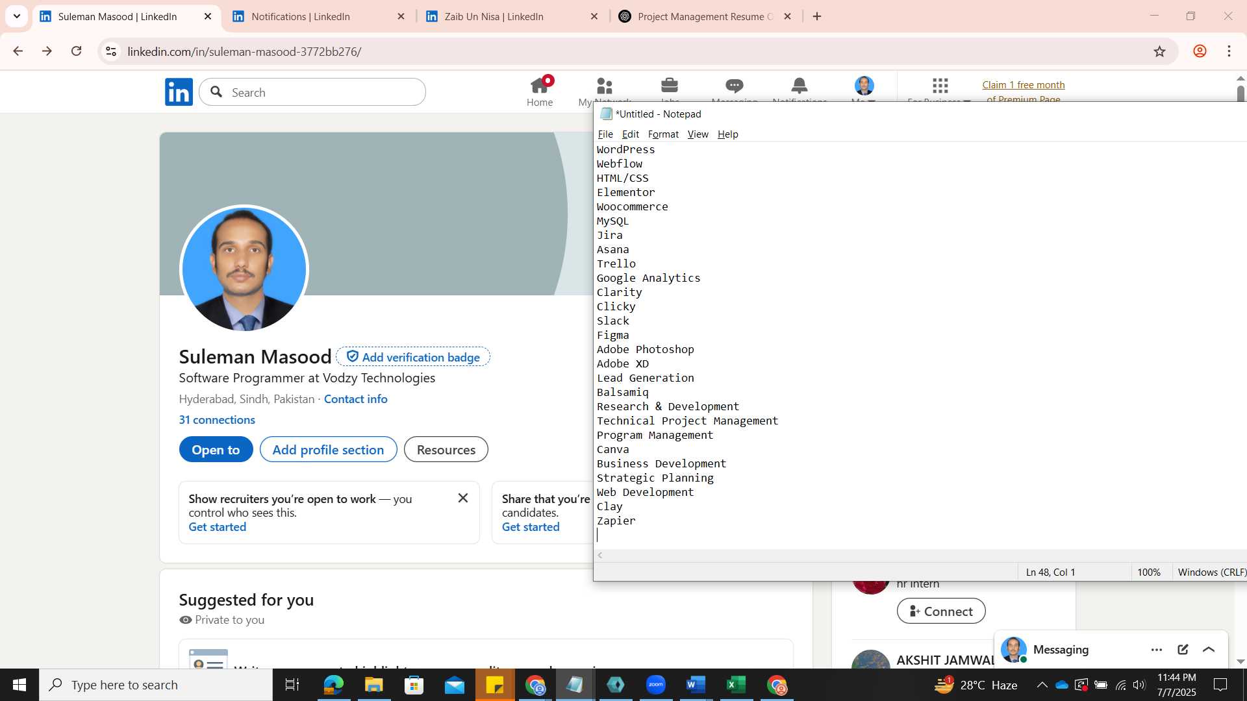The height and width of the screenshot is (701, 1247).
Task: Click the Open to button
Action: pos(216,450)
